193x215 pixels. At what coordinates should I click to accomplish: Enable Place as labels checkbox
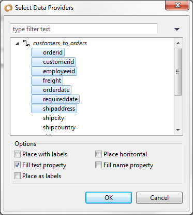[17, 176]
